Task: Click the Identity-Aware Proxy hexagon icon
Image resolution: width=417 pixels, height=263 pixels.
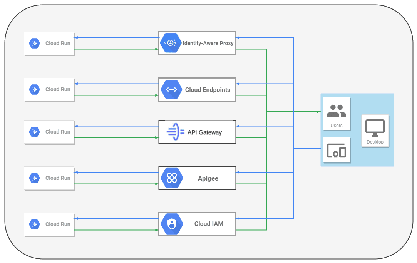Action: click(x=171, y=43)
